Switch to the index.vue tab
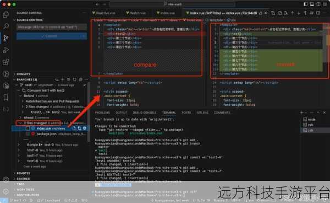This screenshot has height=203, width=330. coord(166,13)
